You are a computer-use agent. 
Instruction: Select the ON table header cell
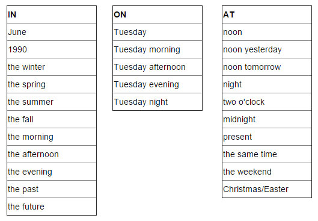click(157, 14)
